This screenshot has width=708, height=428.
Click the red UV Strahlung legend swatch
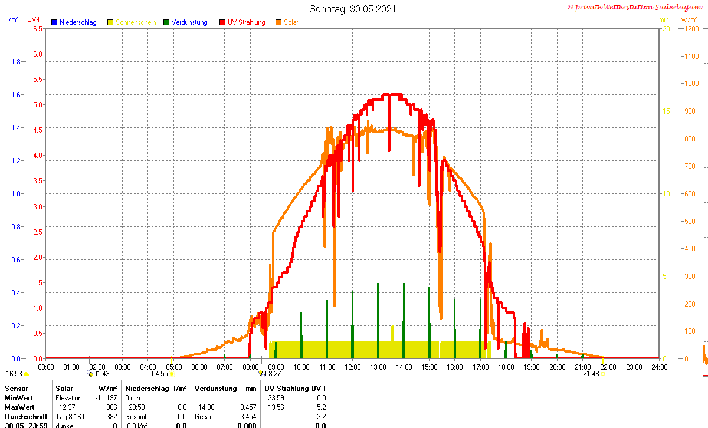[x=222, y=22]
